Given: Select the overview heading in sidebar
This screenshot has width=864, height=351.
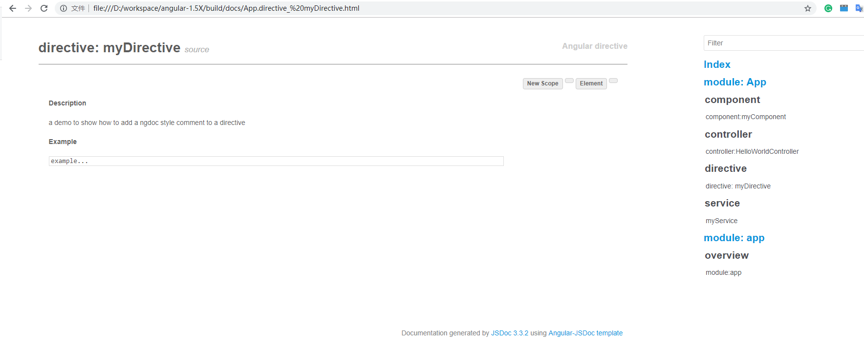Looking at the screenshot, I should click(727, 255).
